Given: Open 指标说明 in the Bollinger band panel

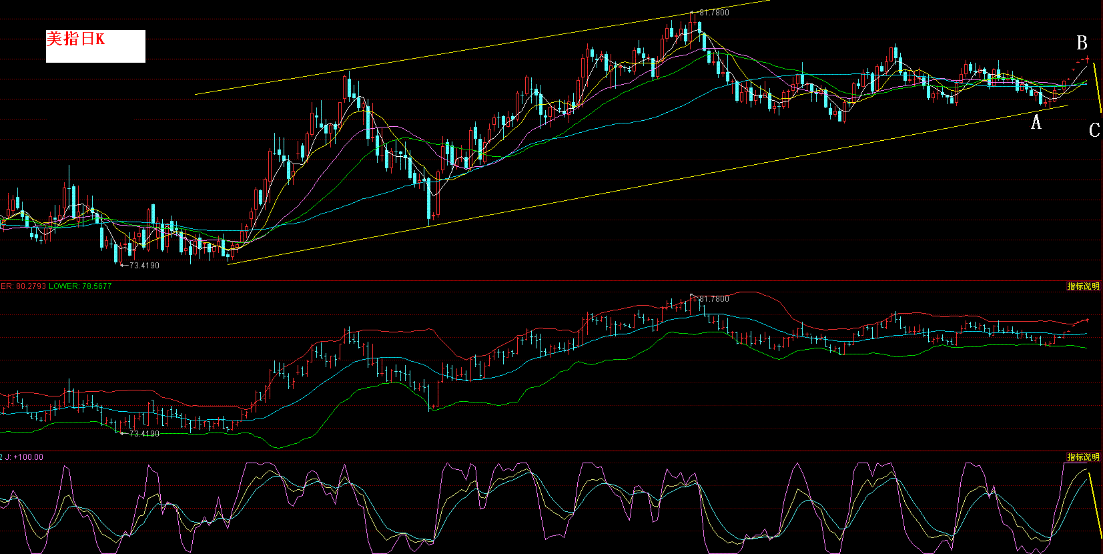Looking at the screenshot, I should pyautogui.click(x=1083, y=286).
